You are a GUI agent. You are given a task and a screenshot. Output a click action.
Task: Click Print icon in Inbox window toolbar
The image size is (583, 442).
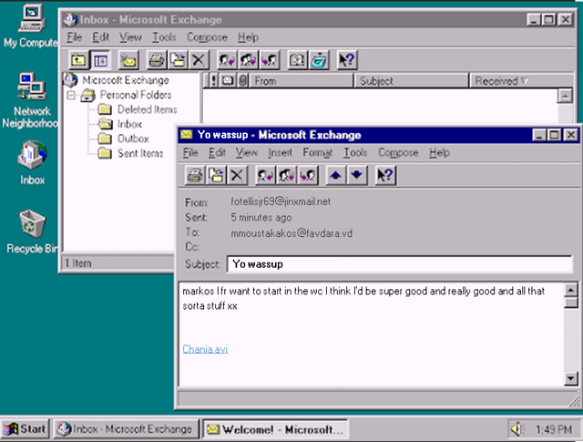pyautogui.click(x=157, y=60)
